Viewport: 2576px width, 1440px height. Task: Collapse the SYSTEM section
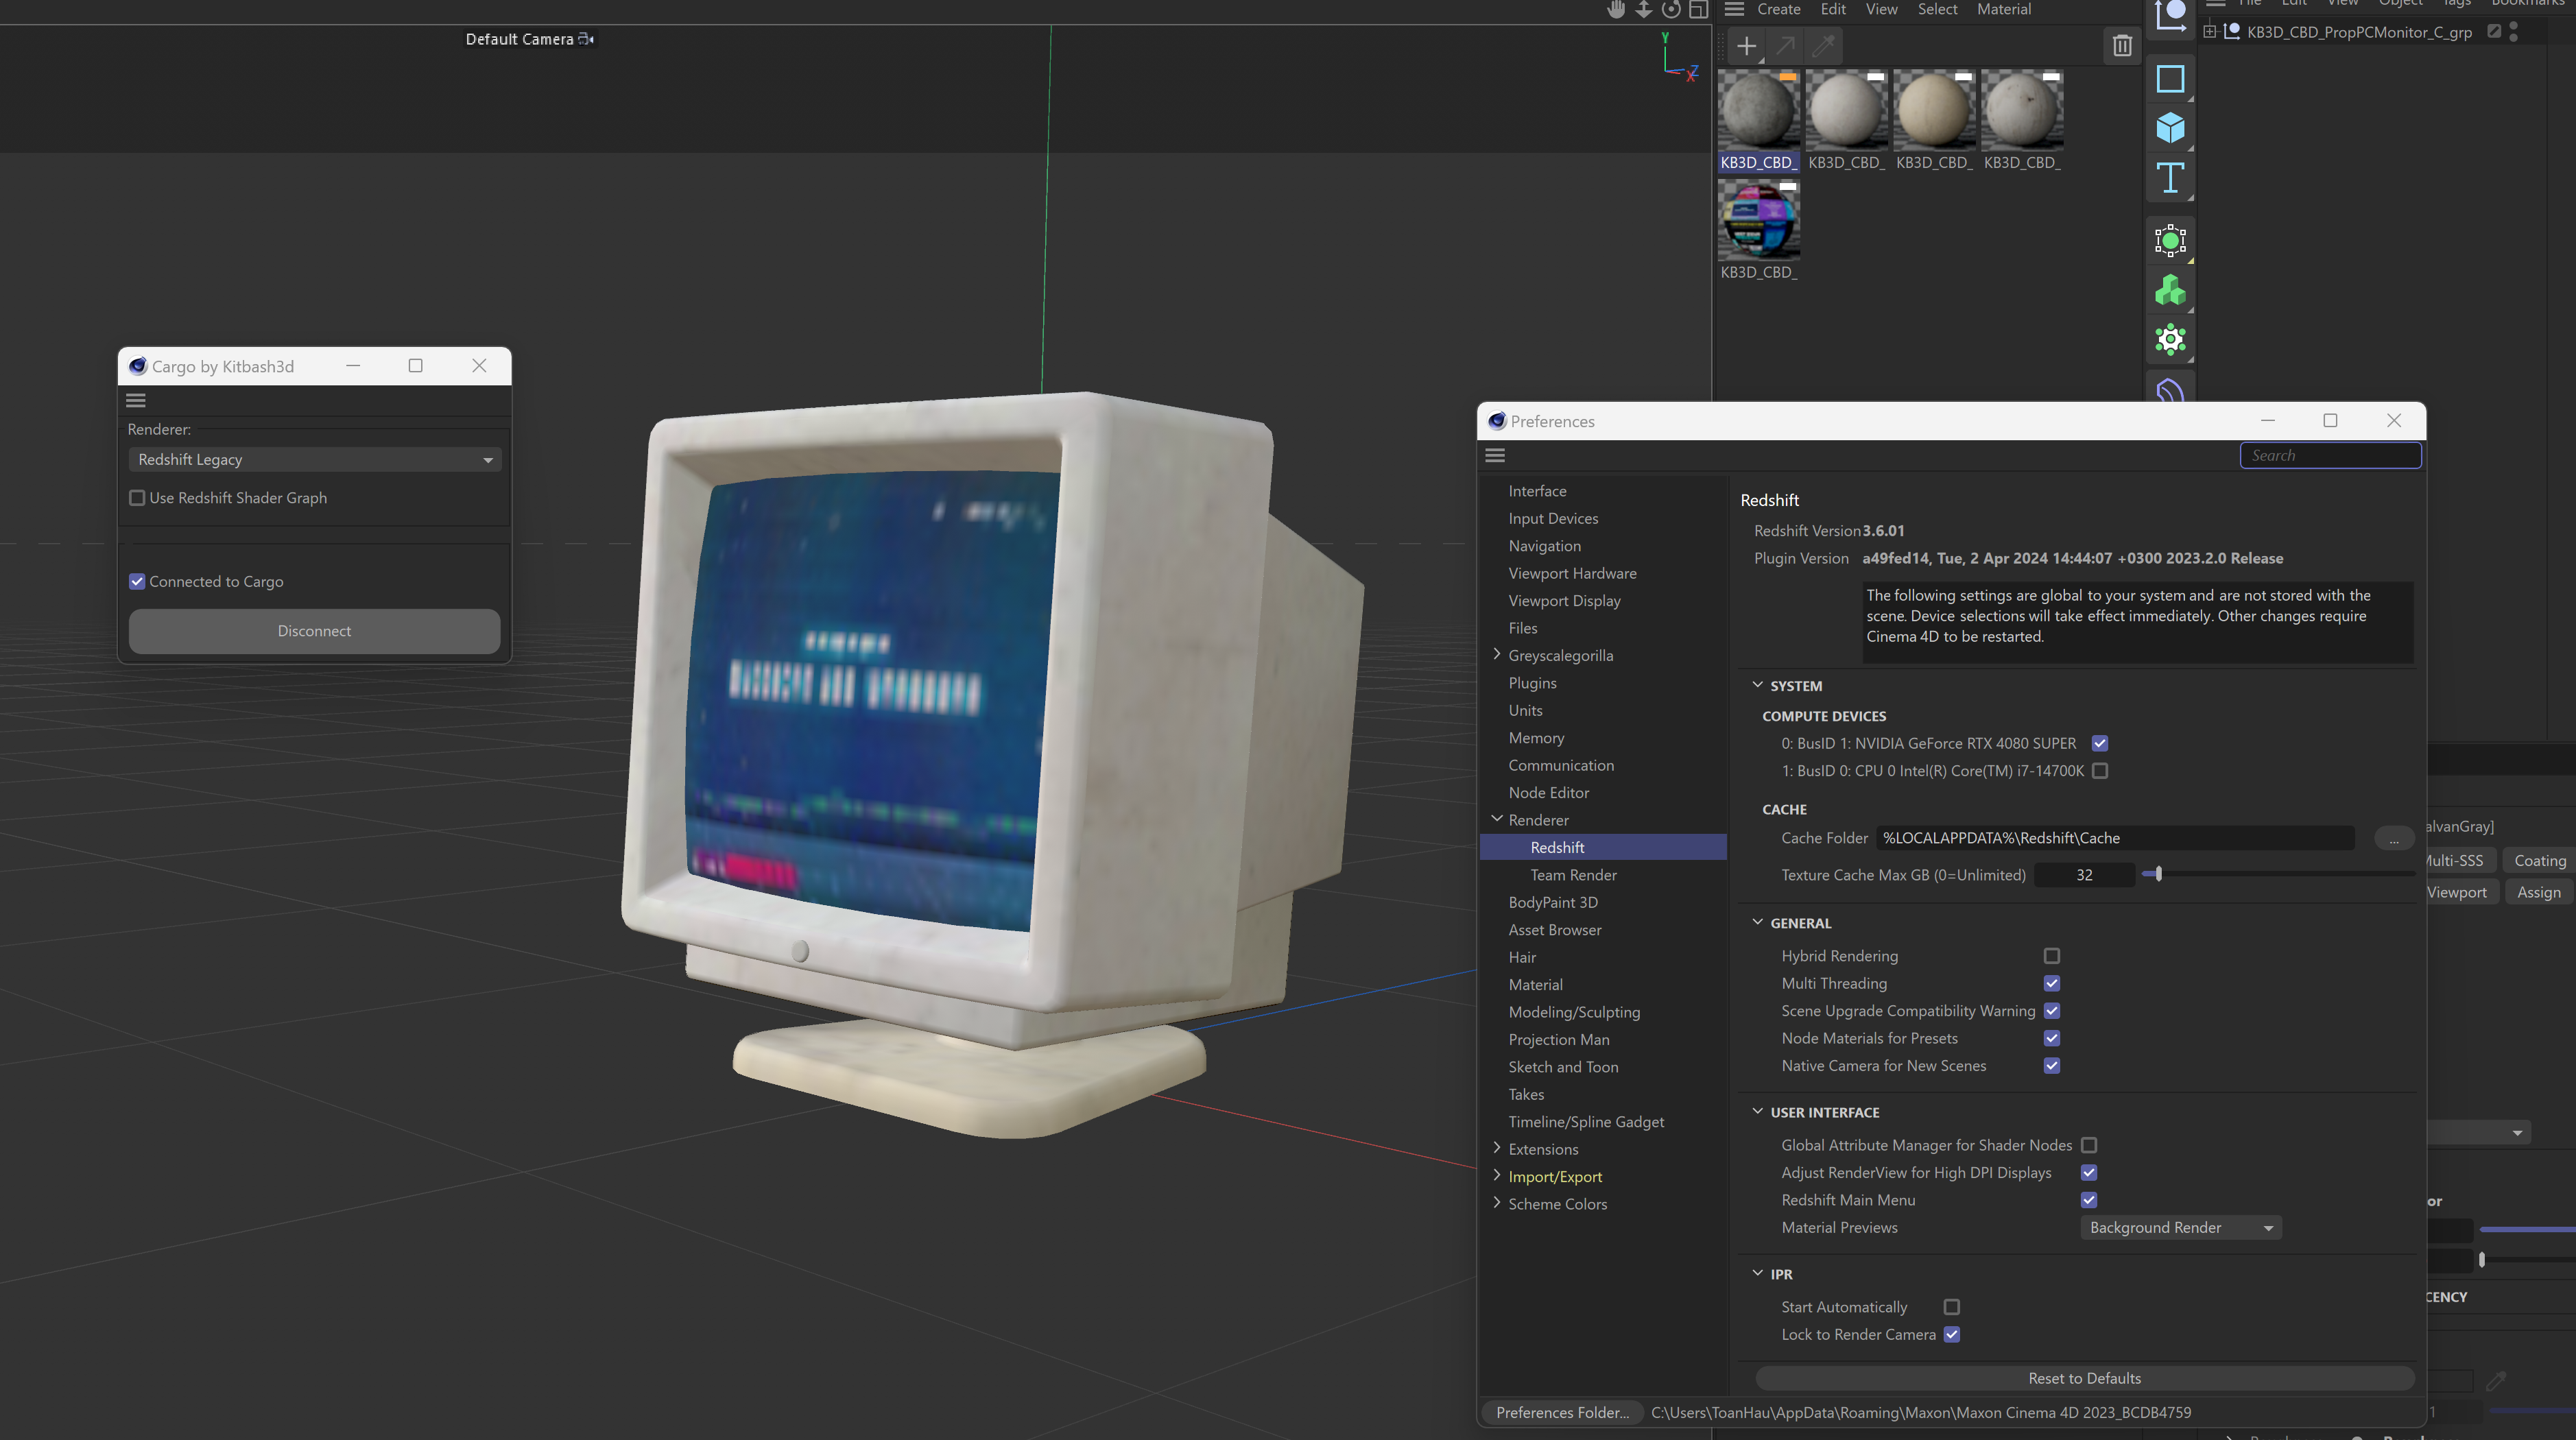point(1757,685)
